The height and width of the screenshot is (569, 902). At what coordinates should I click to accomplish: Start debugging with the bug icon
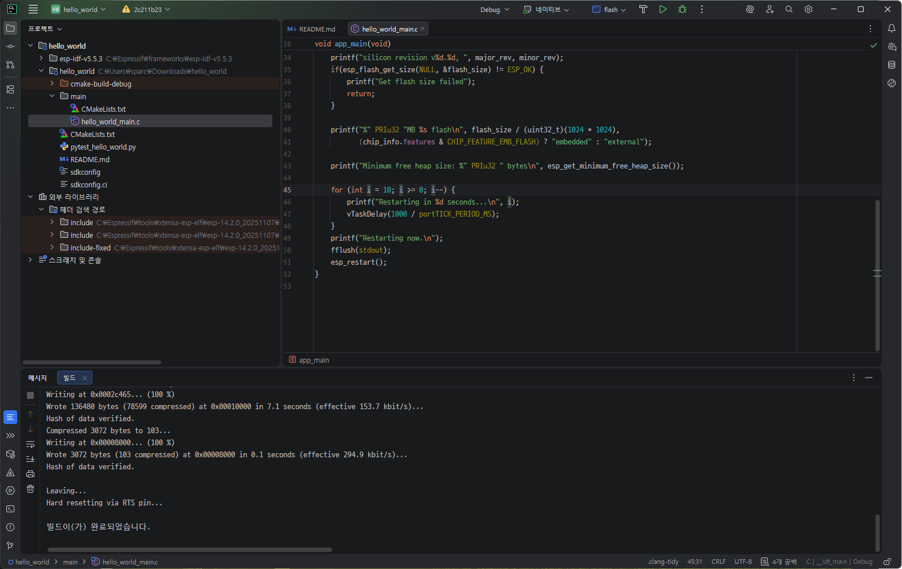pos(682,9)
